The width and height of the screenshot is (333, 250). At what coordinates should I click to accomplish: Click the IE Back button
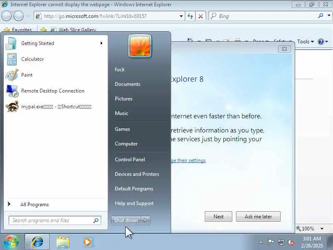pyautogui.click(x=6, y=16)
